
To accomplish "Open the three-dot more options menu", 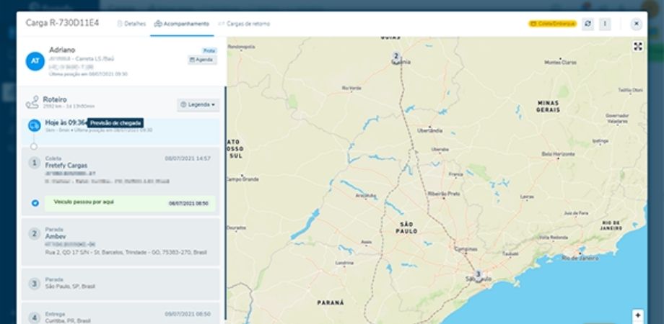I will pos(605,24).
